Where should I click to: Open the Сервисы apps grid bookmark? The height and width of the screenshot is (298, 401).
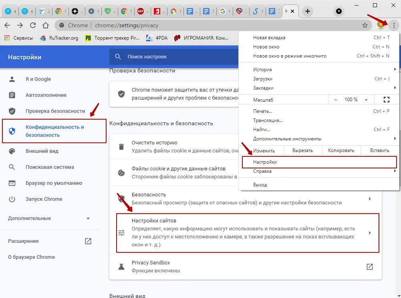19,38
